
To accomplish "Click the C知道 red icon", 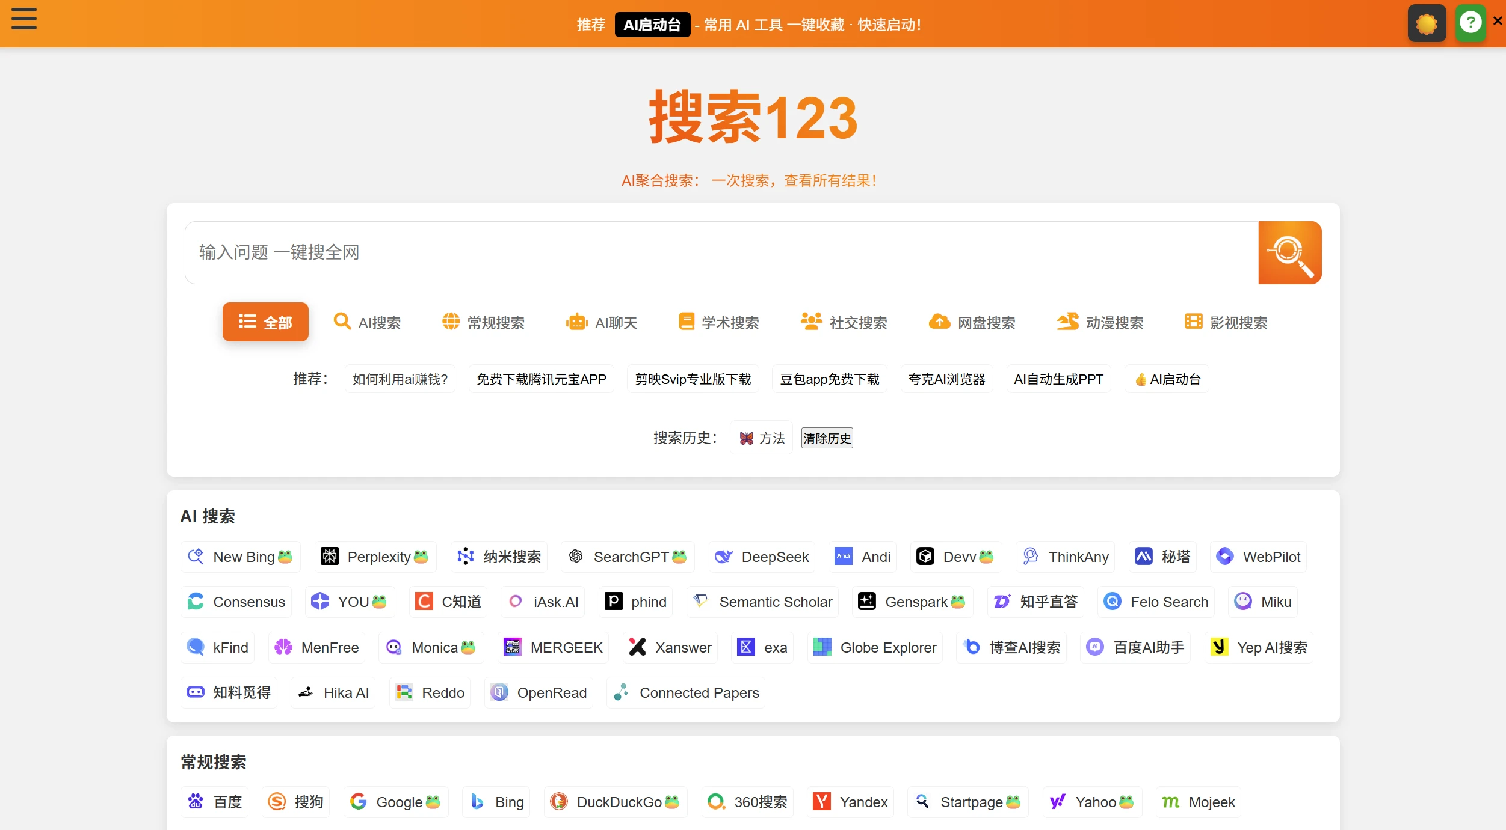I will [x=424, y=601].
